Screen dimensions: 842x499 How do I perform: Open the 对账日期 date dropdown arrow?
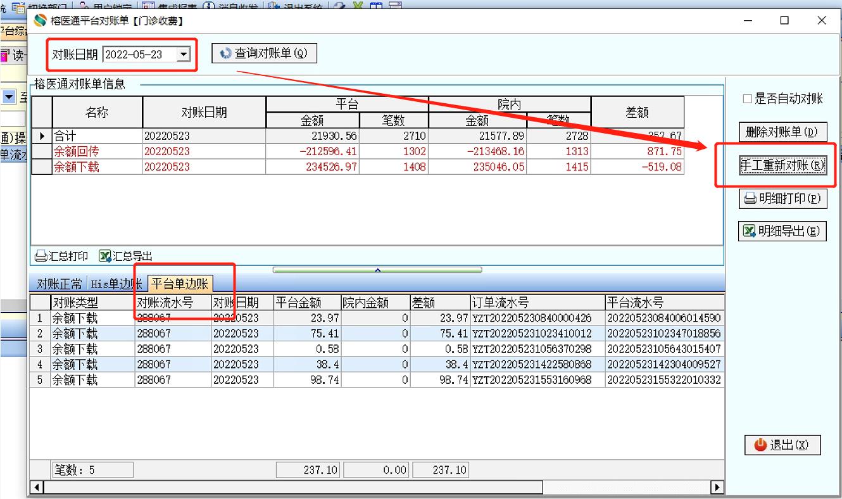click(x=184, y=54)
